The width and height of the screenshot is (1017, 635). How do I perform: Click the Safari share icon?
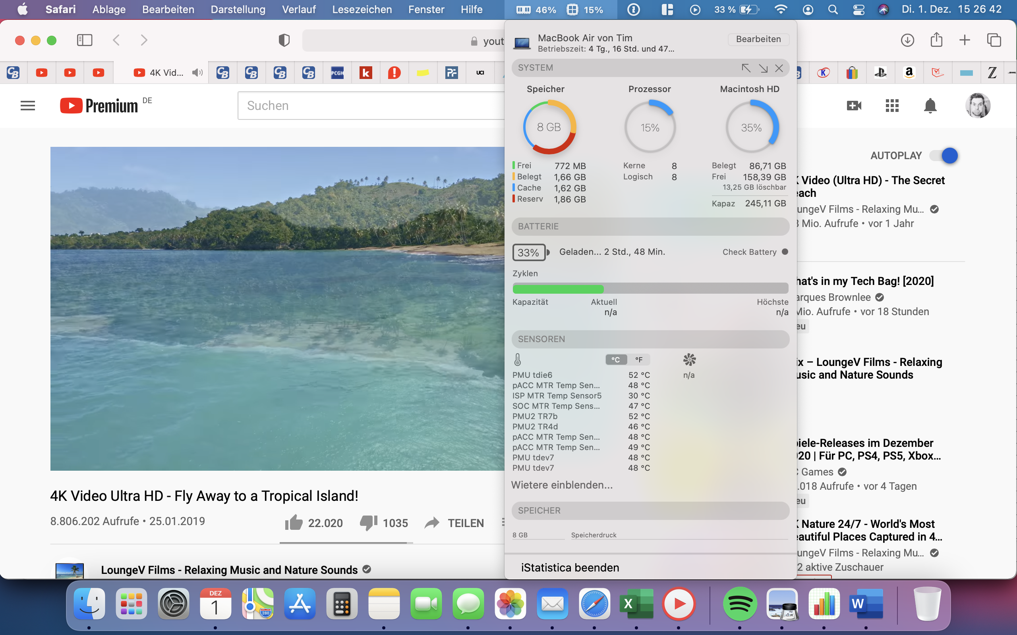click(936, 40)
